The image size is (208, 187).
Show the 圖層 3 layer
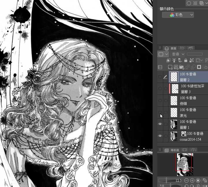[x=160, y=89]
